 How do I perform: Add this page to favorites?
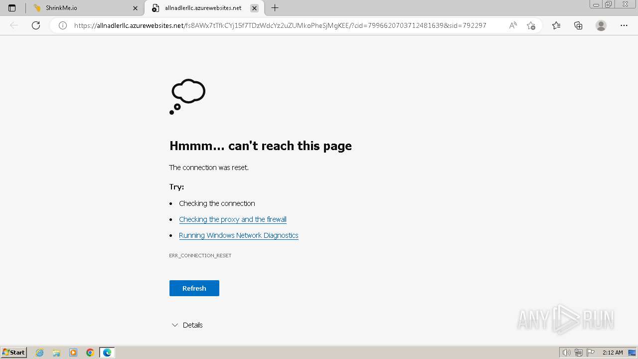(x=531, y=25)
